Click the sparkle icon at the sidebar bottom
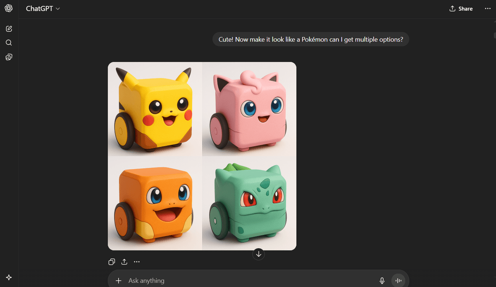Image resolution: width=496 pixels, height=287 pixels. click(9, 278)
